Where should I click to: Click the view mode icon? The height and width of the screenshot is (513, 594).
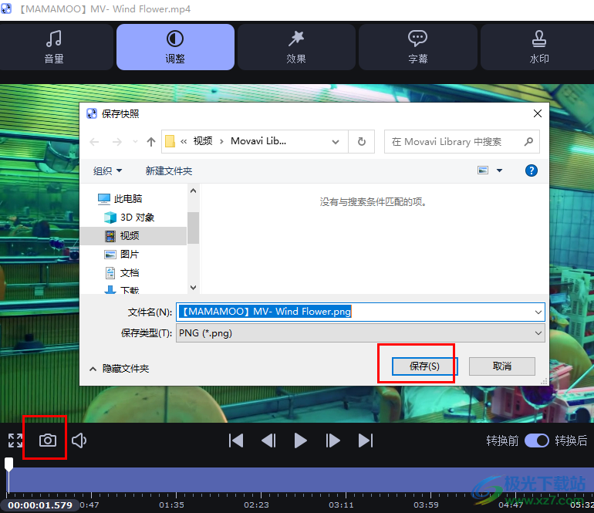tap(483, 170)
